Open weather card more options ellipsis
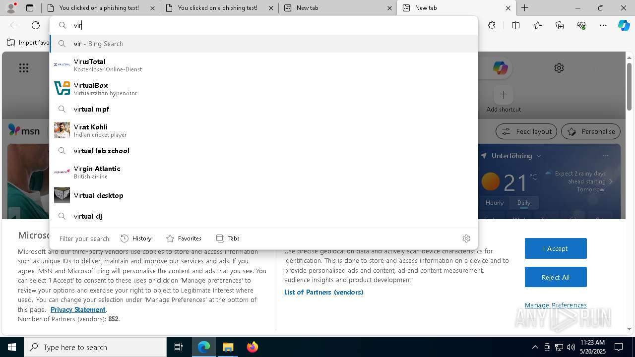Viewport: 635px width, 357px height. coord(605,156)
